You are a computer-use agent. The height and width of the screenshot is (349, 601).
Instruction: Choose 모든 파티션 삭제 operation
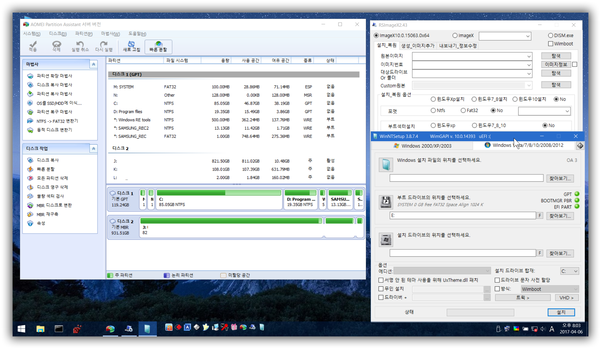tap(52, 178)
